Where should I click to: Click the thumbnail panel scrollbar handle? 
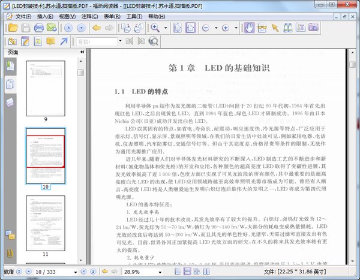[x=80, y=73]
